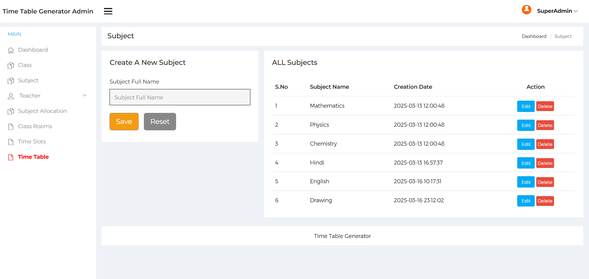Click the Subject Full Name input field
This screenshot has height=279, width=589.
(x=180, y=97)
